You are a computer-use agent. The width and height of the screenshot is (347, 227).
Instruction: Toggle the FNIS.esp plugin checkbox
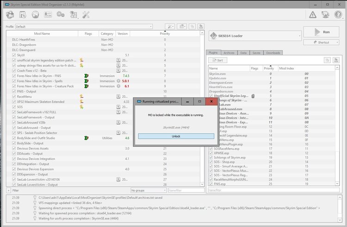[x=211, y=184]
